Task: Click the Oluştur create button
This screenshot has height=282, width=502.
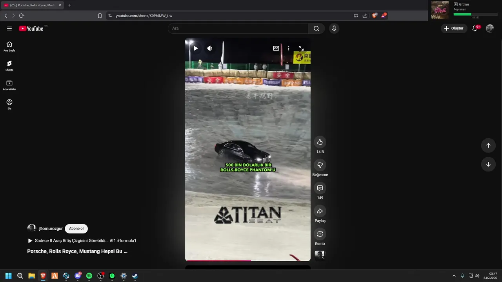Action: tap(454, 28)
